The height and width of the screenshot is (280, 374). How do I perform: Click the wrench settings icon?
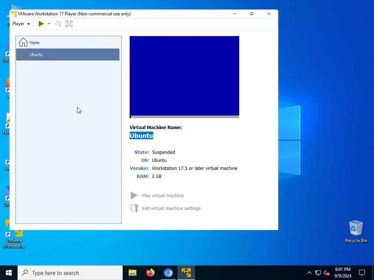[134, 208]
